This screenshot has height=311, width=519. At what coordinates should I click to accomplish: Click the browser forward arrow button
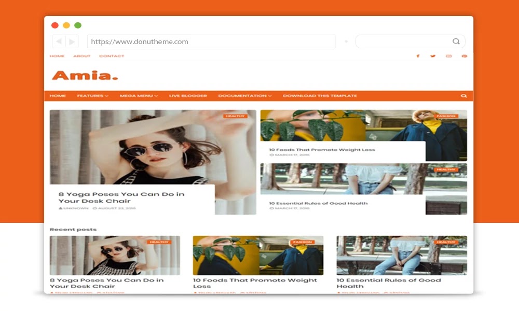click(x=72, y=41)
